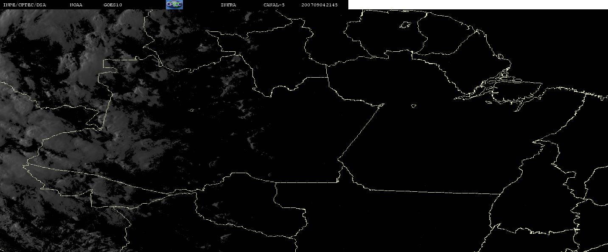608x252 pixels.
Task: Click the NOAA label in header
Action: pyautogui.click(x=76, y=5)
